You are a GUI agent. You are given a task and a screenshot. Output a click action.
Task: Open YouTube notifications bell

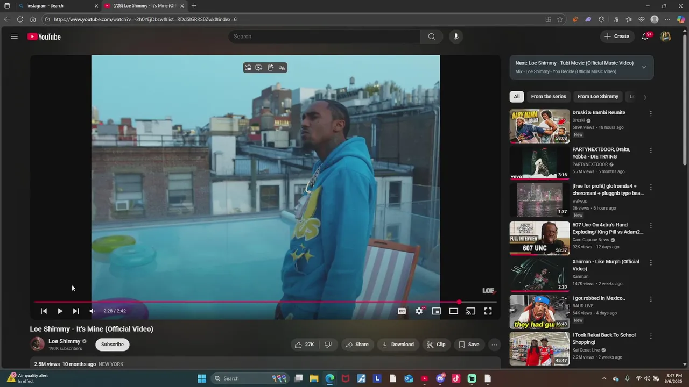[645, 37]
